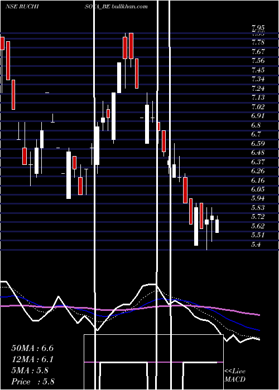Screen dimensions: 279x390
Task: Select the 5.94 price axis label
Action: click(258, 198)
